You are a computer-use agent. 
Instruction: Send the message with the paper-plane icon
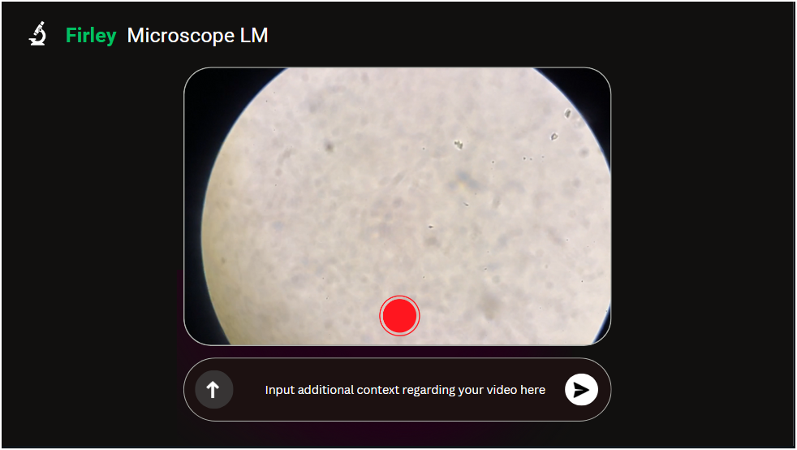coord(581,390)
